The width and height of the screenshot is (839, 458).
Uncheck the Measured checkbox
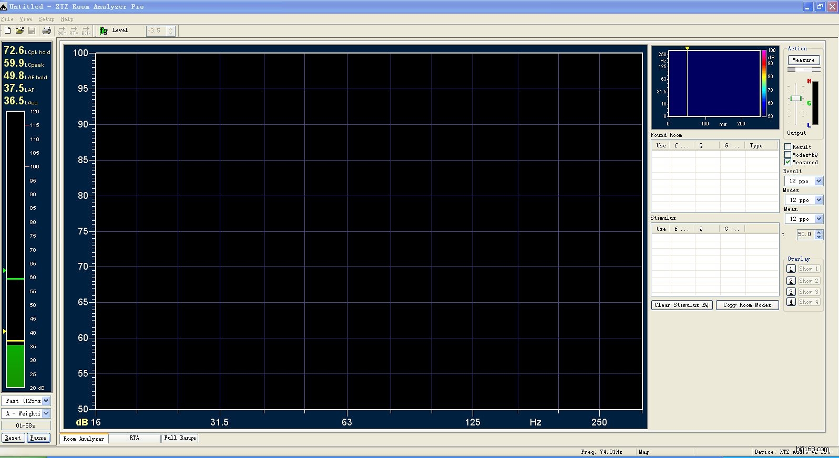click(788, 162)
